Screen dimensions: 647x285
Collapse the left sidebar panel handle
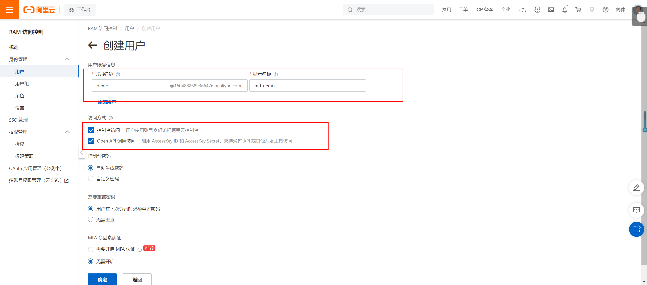82,153
